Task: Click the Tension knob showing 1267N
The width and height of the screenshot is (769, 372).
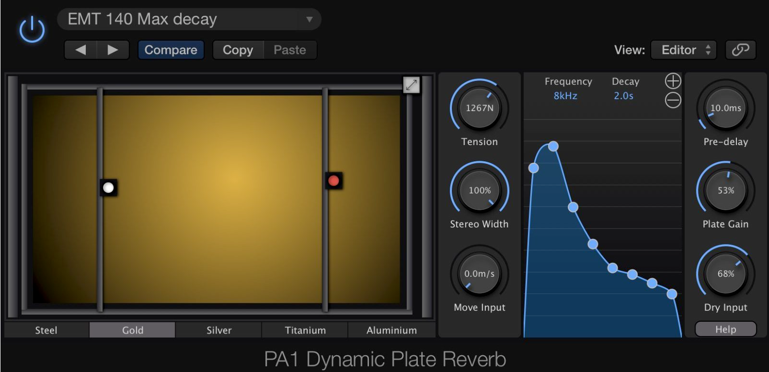Action: coord(479,108)
